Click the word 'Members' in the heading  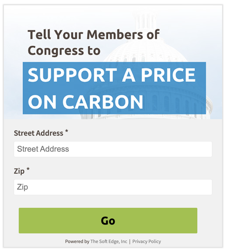pyautogui.click(x=115, y=34)
